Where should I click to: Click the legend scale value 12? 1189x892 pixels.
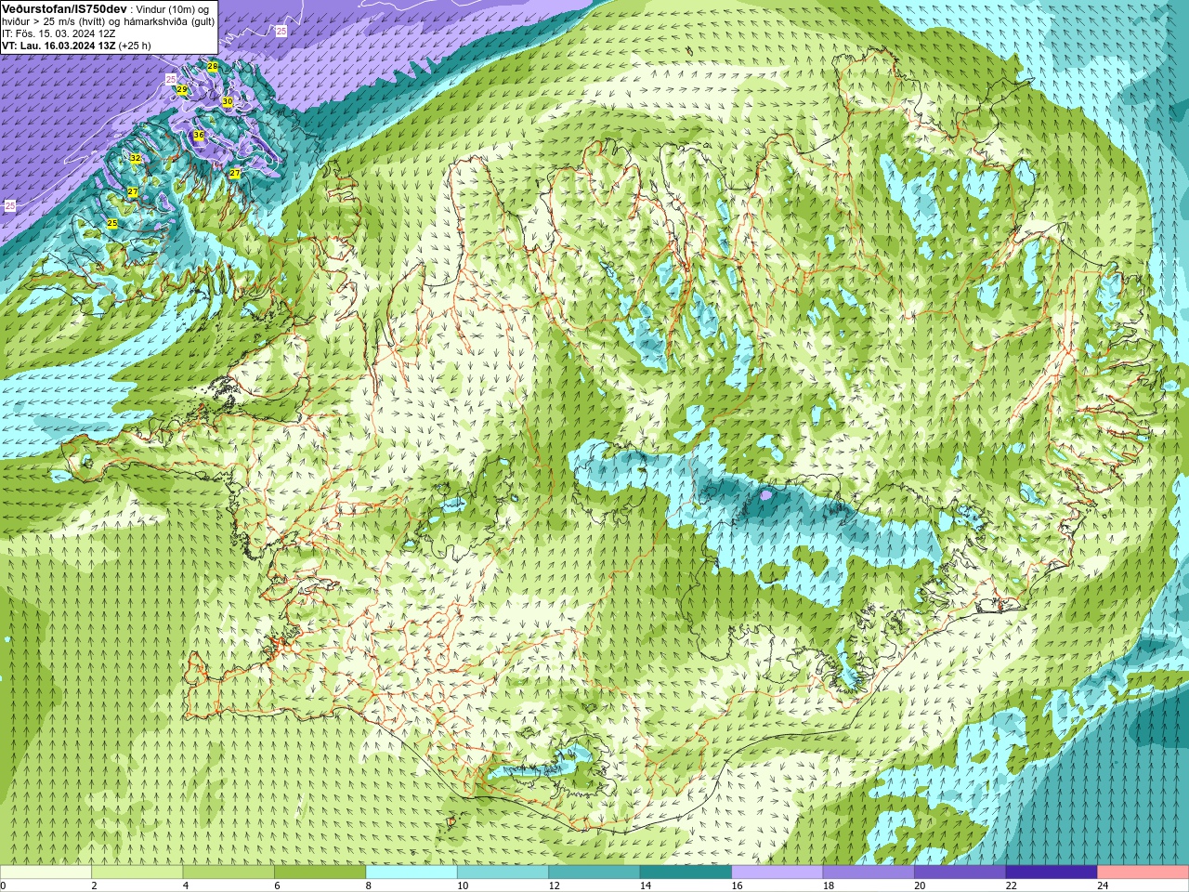click(555, 886)
